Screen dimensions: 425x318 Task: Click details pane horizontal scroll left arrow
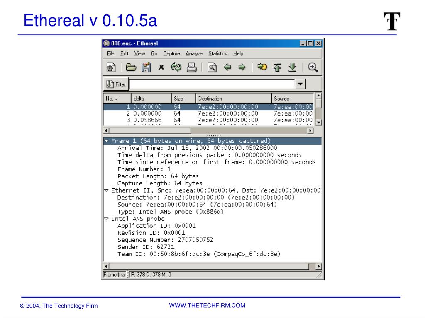tap(106, 266)
